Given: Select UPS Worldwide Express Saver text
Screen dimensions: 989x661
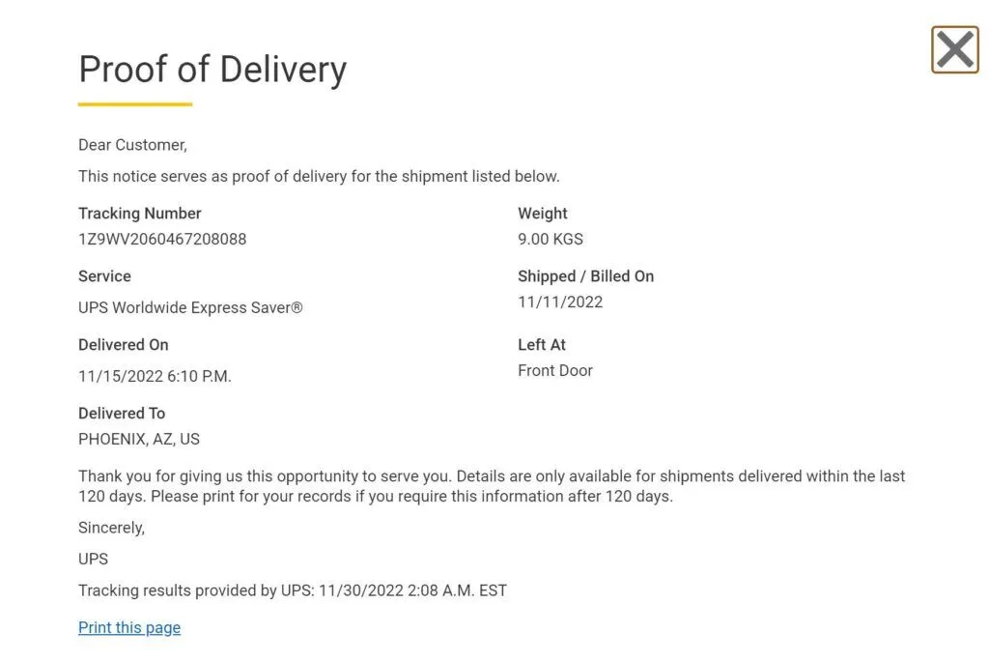Looking at the screenshot, I should pyautogui.click(x=190, y=307).
